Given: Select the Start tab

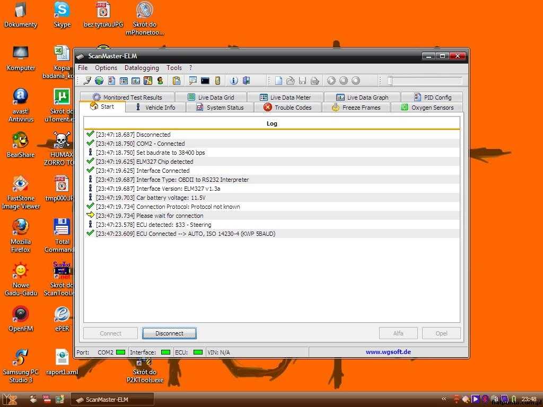Looking at the screenshot, I should click(102, 107).
